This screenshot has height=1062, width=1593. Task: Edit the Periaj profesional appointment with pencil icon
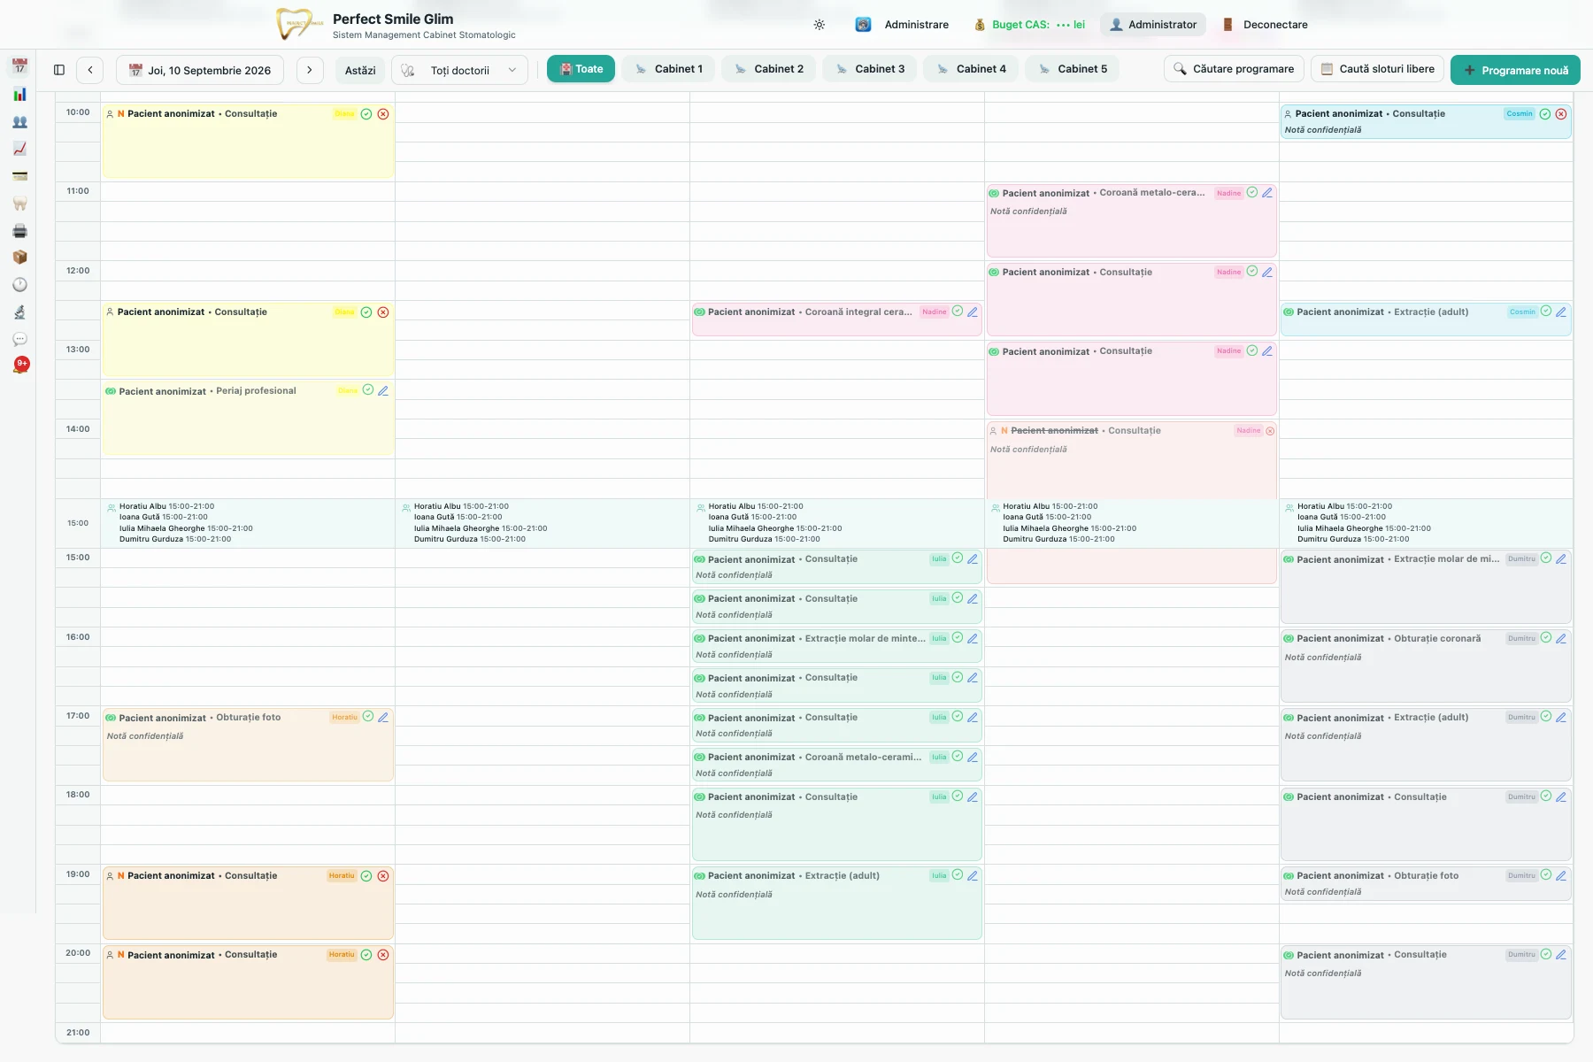pyautogui.click(x=383, y=390)
